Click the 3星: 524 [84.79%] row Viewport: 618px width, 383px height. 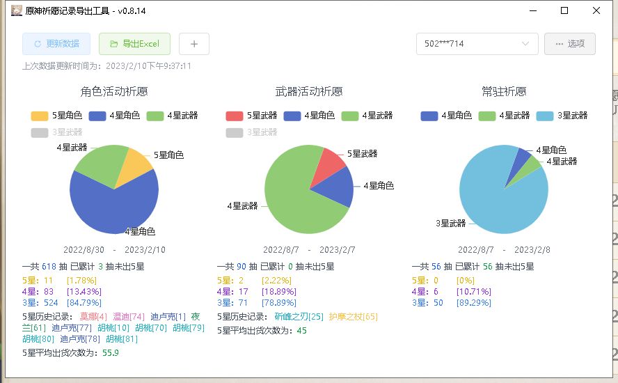(x=62, y=303)
